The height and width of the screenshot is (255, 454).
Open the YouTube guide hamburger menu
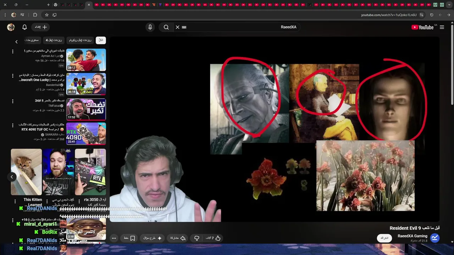[x=442, y=27]
